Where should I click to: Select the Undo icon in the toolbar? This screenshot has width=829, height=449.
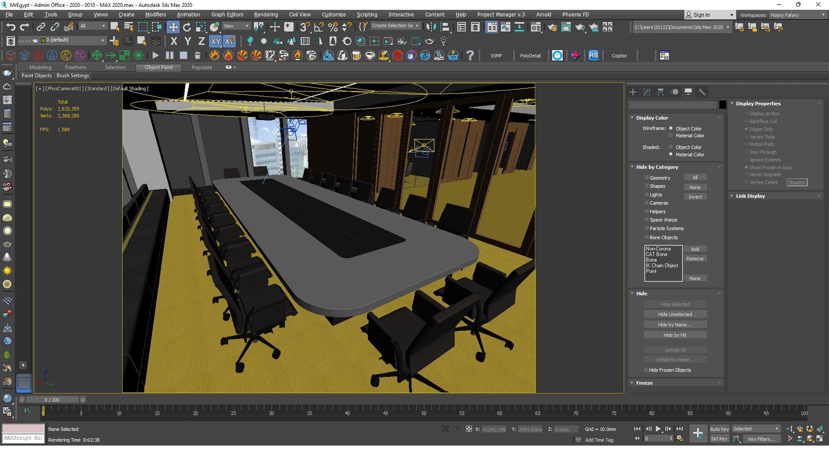(11, 27)
